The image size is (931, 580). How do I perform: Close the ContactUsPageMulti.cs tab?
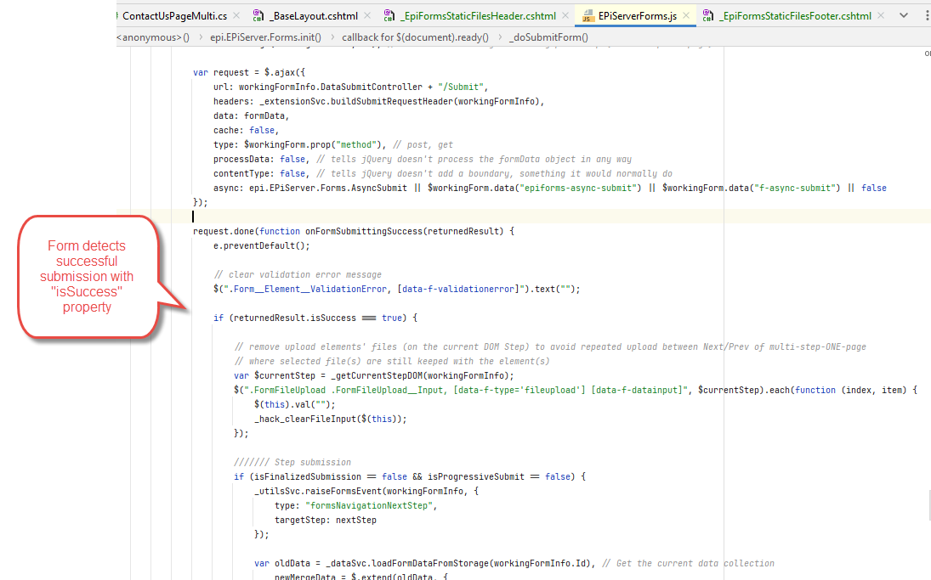click(x=236, y=15)
